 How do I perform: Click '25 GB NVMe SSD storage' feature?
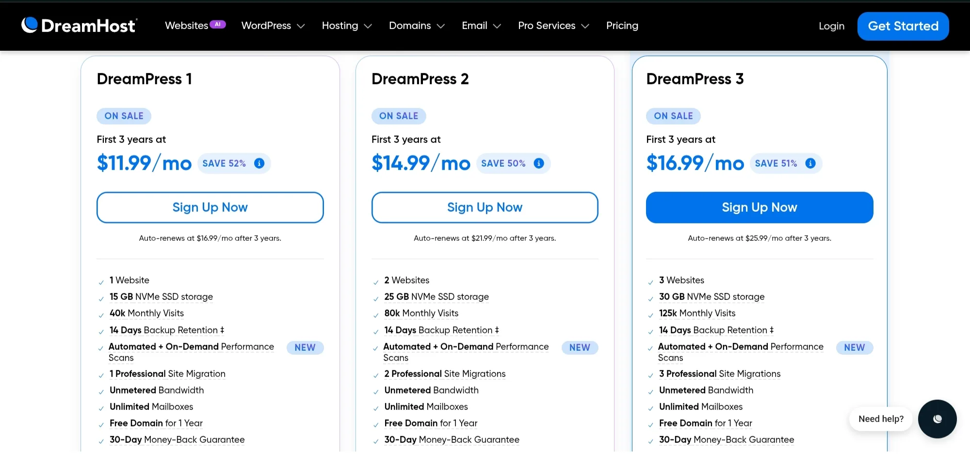pos(436,297)
